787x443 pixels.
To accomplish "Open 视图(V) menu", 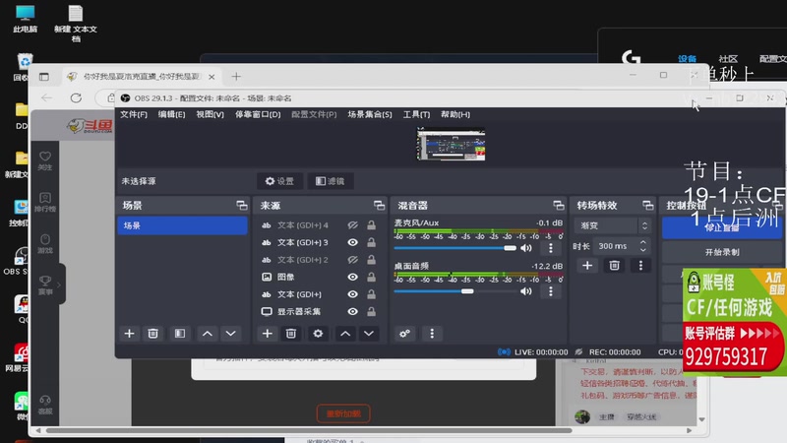I will click(x=210, y=114).
